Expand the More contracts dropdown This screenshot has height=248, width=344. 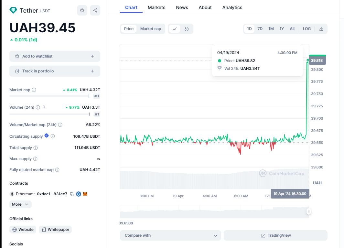coord(20,204)
